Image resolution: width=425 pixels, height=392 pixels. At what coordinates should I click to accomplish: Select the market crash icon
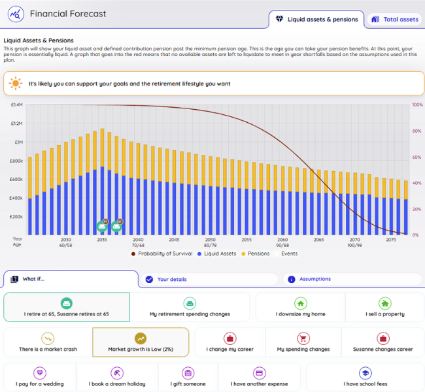[48, 338]
